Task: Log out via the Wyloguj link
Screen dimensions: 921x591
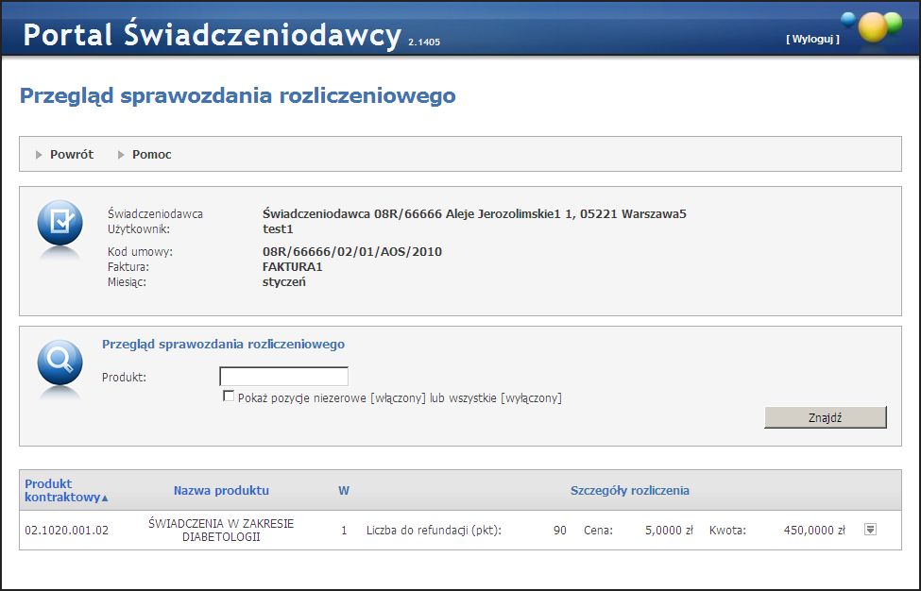Action: [811, 39]
